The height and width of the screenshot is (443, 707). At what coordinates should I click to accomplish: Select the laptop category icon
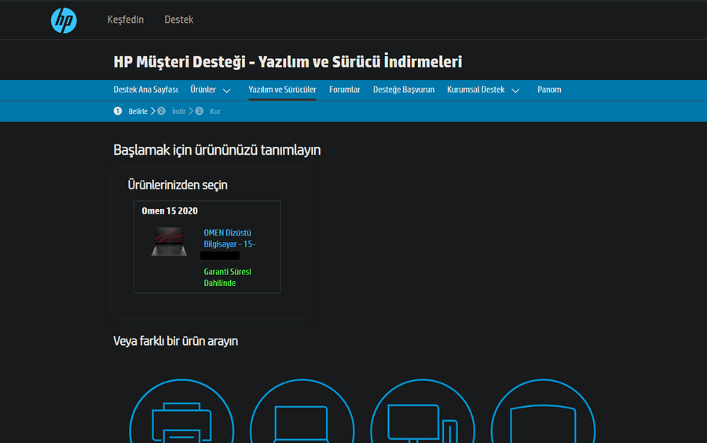[302, 411]
